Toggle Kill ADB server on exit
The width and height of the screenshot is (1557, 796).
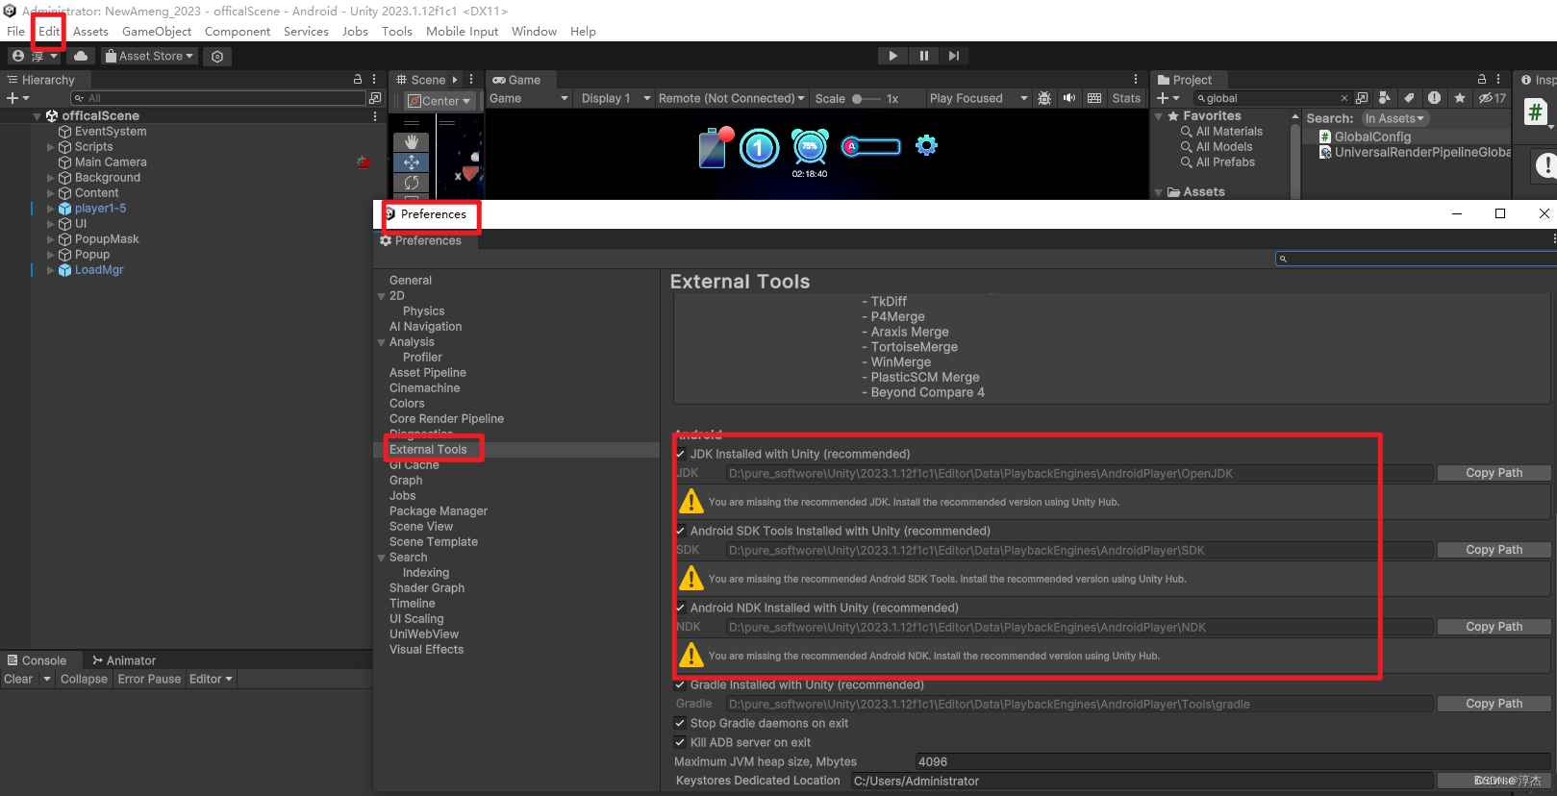[x=681, y=742]
